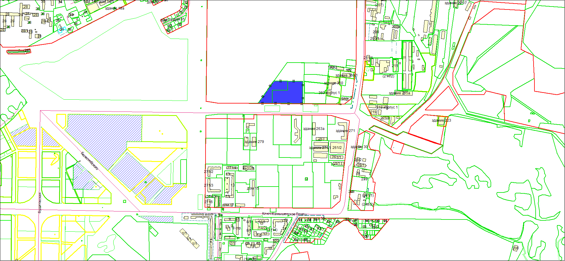The width and height of the screenshot is (565, 261).
Task: Select the 8 стр. building label
Action: (x=237, y=228)
